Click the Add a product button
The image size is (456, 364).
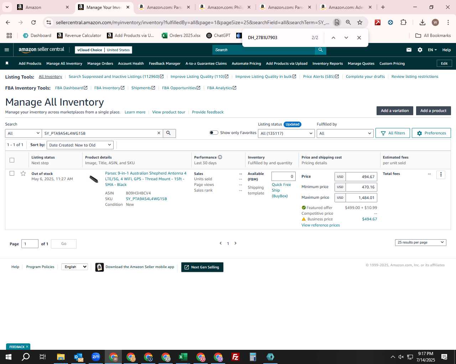[x=433, y=111]
